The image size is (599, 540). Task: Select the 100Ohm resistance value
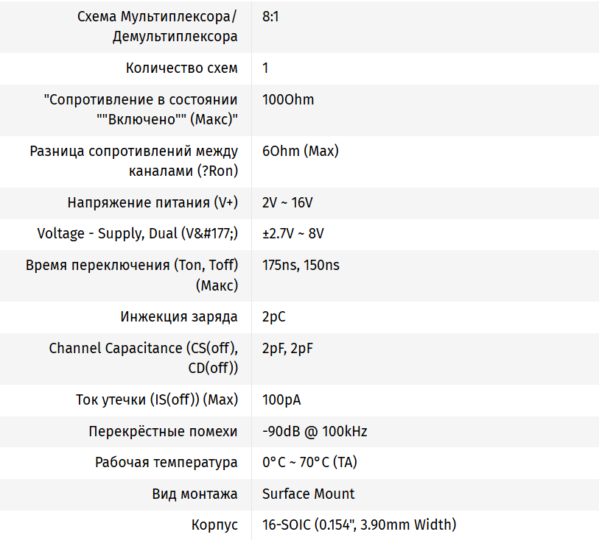point(288,100)
